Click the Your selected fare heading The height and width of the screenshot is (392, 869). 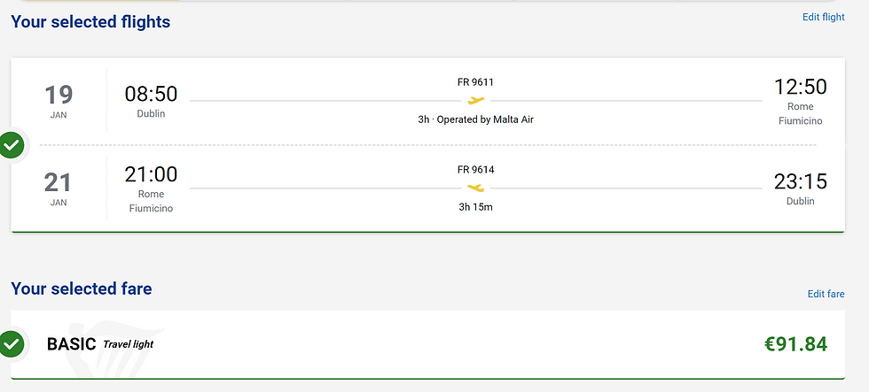(x=82, y=288)
